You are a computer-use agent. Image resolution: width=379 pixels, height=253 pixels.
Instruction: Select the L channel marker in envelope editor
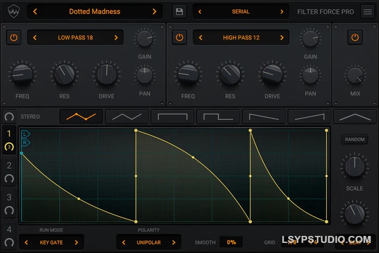pos(26,134)
